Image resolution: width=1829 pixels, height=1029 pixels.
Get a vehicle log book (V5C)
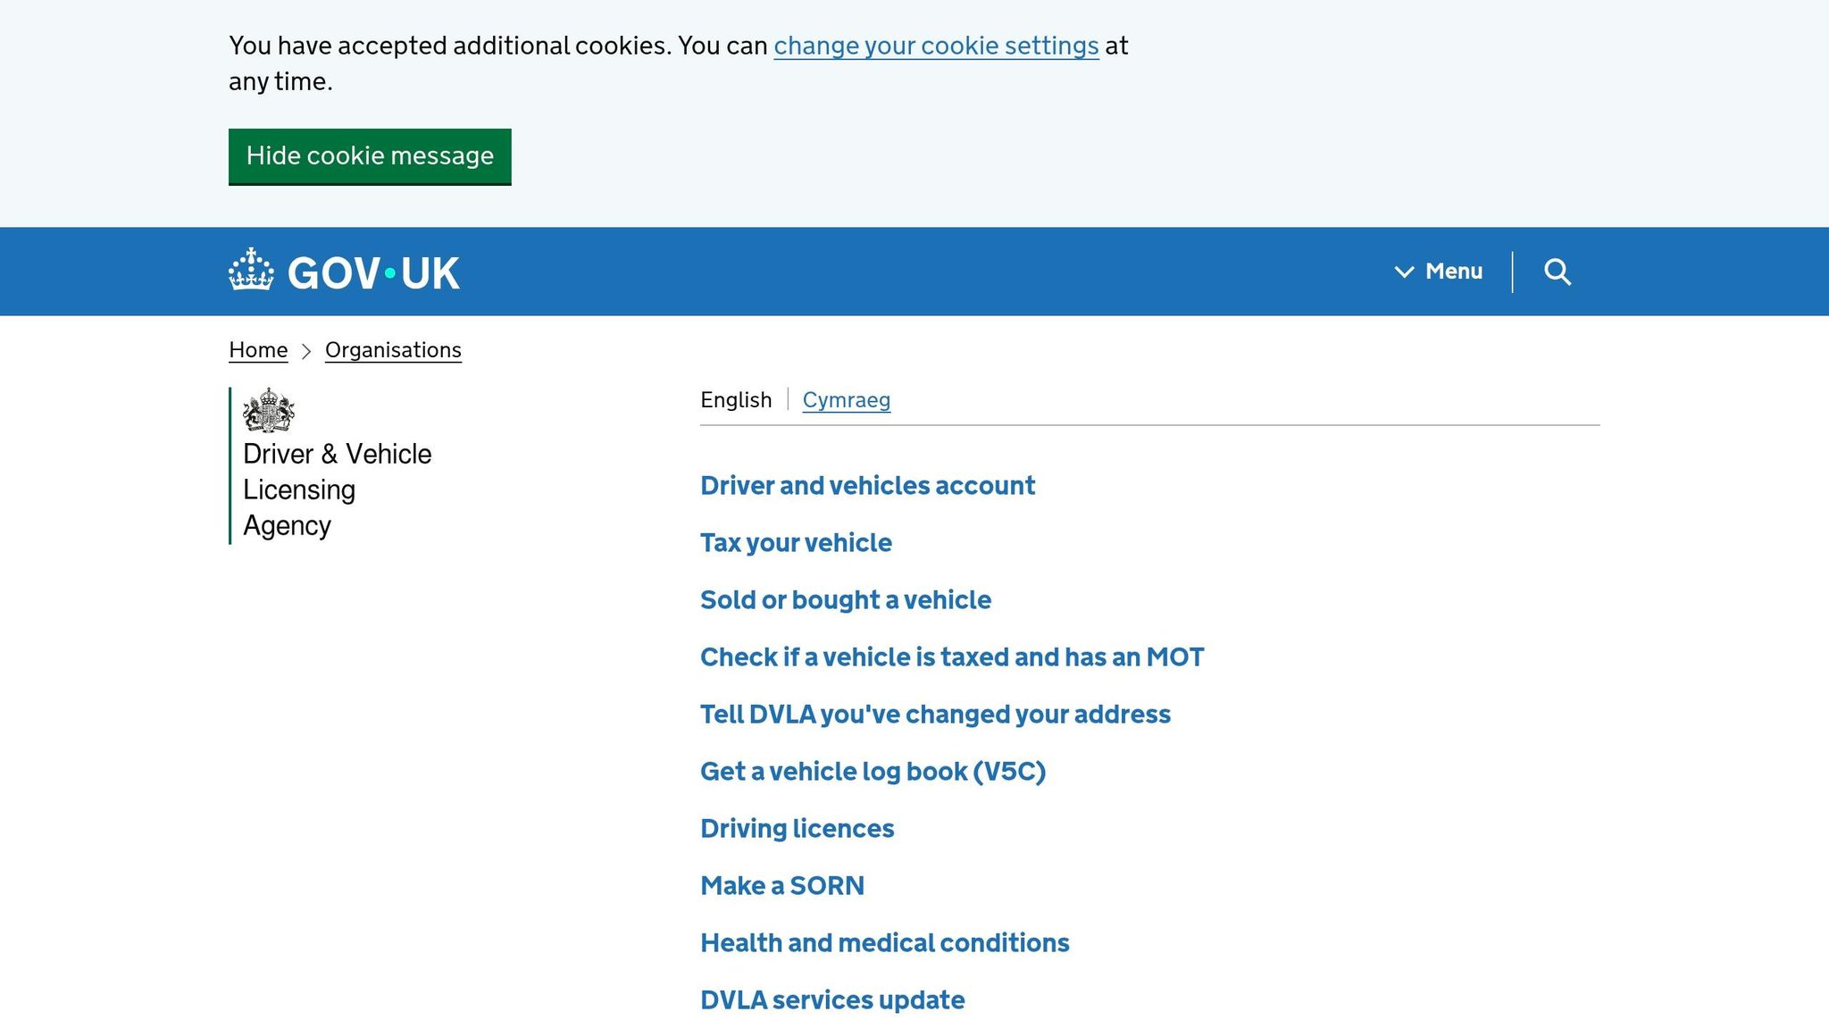tap(873, 771)
